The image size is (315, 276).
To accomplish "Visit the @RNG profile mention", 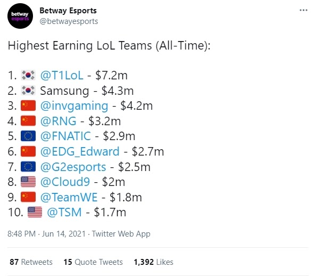I will point(58,121).
